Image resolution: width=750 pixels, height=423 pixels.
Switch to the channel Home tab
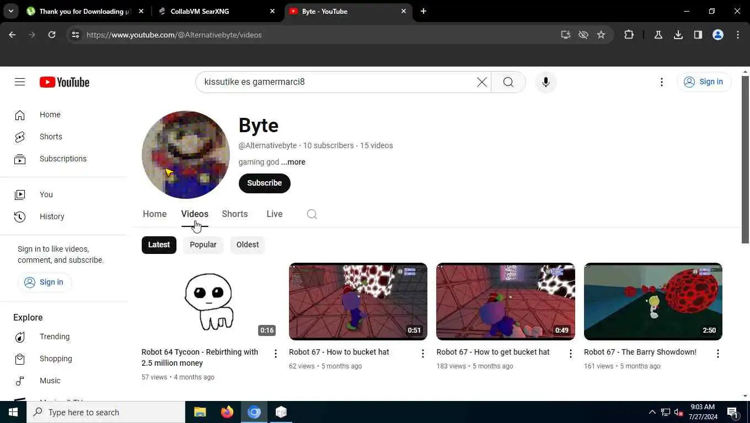click(154, 214)
